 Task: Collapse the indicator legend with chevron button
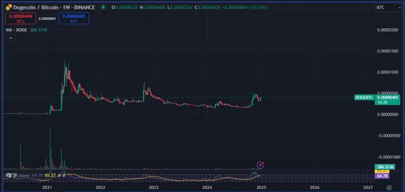pyautogui.click(x=10, y=38)
